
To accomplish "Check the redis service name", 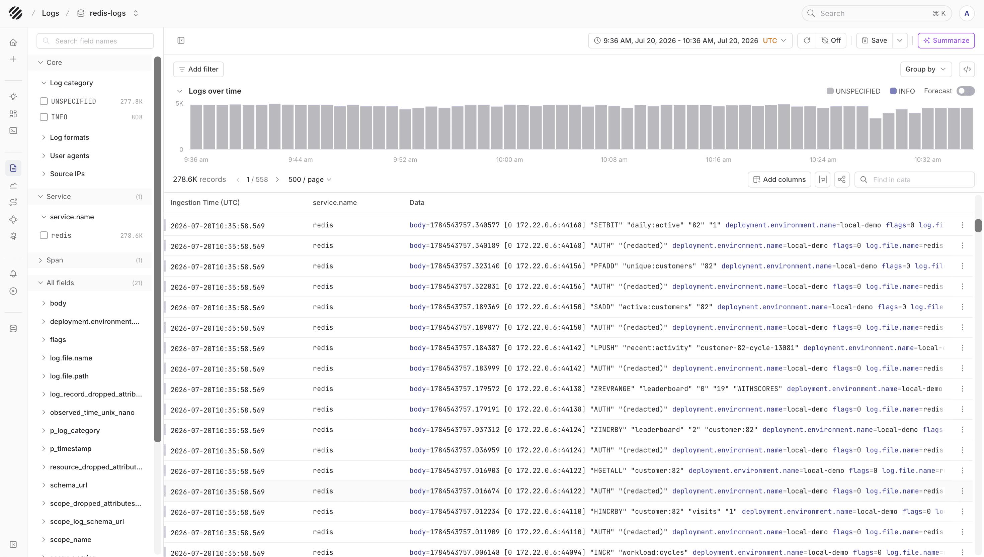I will pyautogui.click(x=44, y=235).
